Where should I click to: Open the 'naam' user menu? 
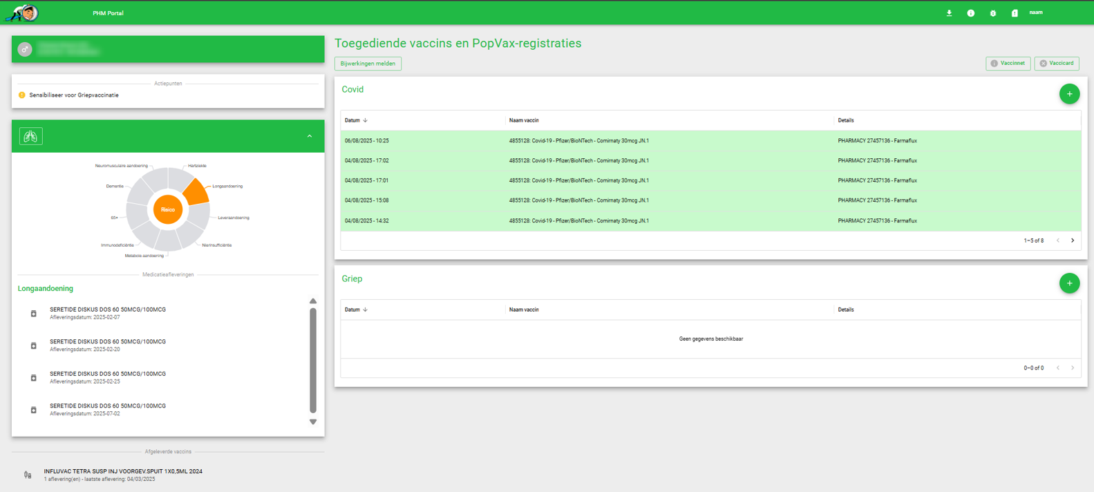click(1036, 12)
